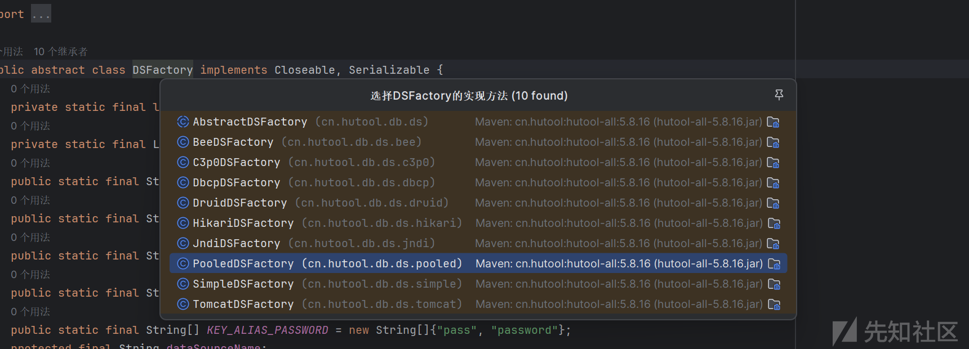Viewport: 969px width, 349px height.
Task: Open highlighted PooledDSFactory entry
Action: [x=478, y=263]
